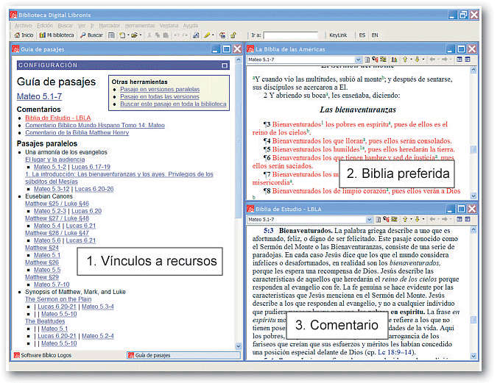This screenshot has width=500, height=383.
Task: Open Mi biblioteca from the toolbar
Action: pos(57,35)
